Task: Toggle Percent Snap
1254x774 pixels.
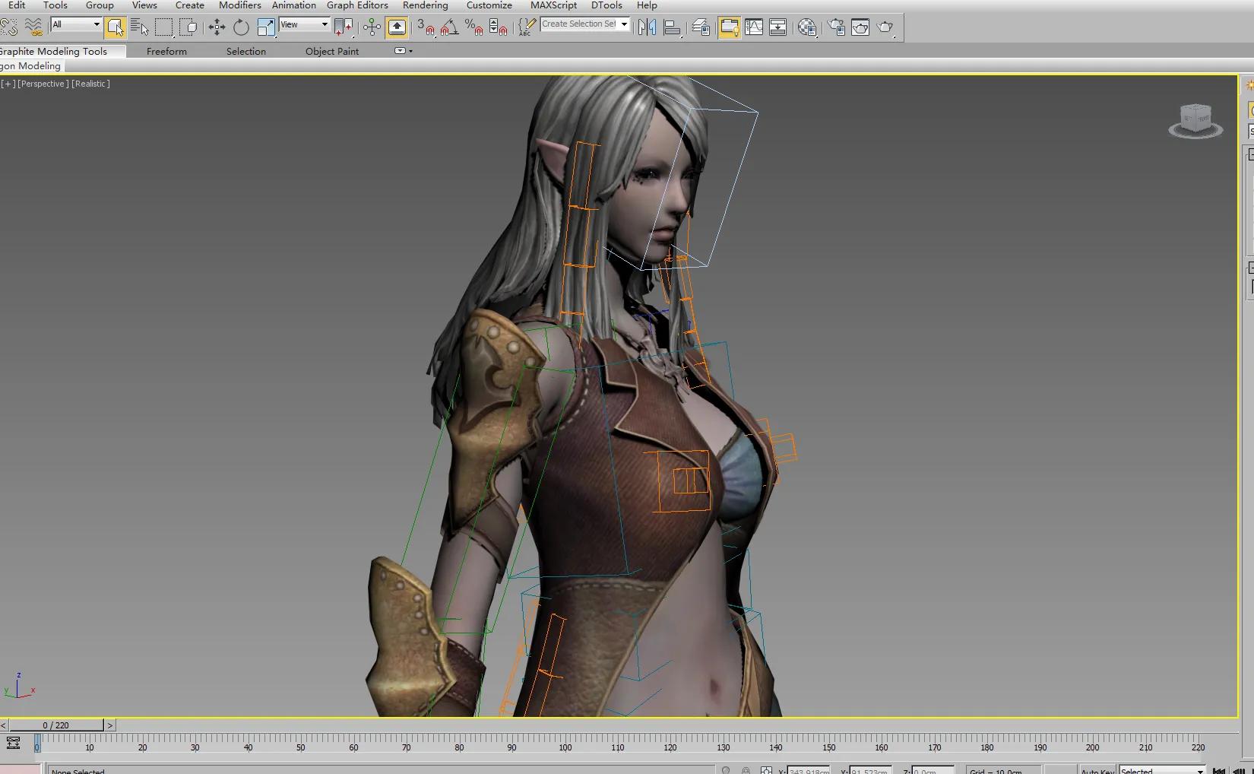Action: [x=473, y=27]
